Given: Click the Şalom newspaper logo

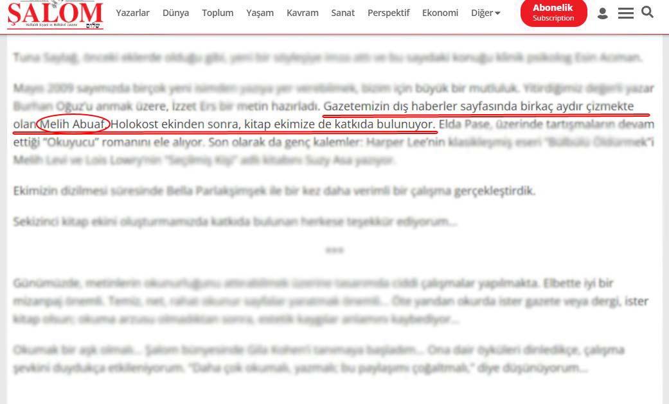Looking at the screenshot, I should pos(55,14).
